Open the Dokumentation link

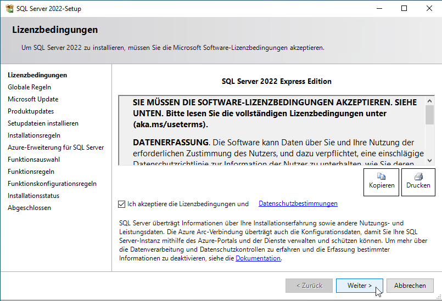point(258,258)
